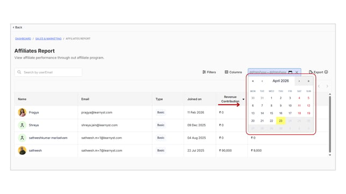The width and height of the screenshot is (346, 194).
Task: Choose April 9 in the calendar
Action: 280,106
